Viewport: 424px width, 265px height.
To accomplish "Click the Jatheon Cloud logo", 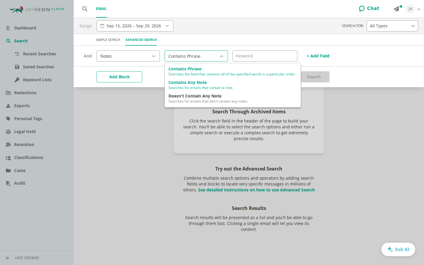I will [37, 9].
